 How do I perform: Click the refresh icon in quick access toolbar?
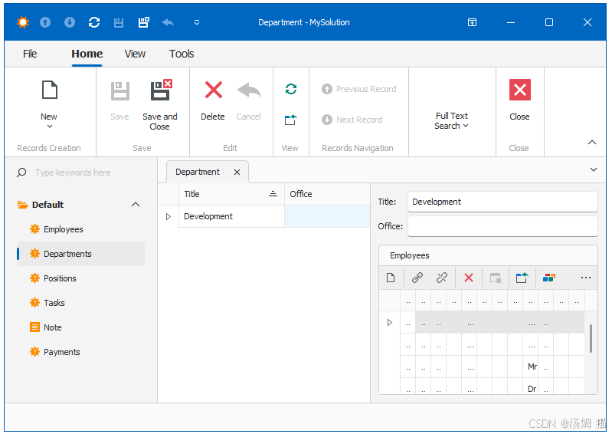pos(94,22)
